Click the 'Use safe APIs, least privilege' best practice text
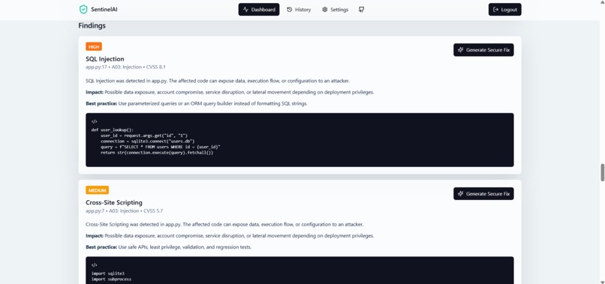 [x=185, y=247]
